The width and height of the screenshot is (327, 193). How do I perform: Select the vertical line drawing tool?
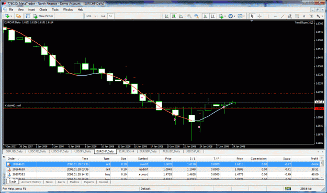click(268, 16)
